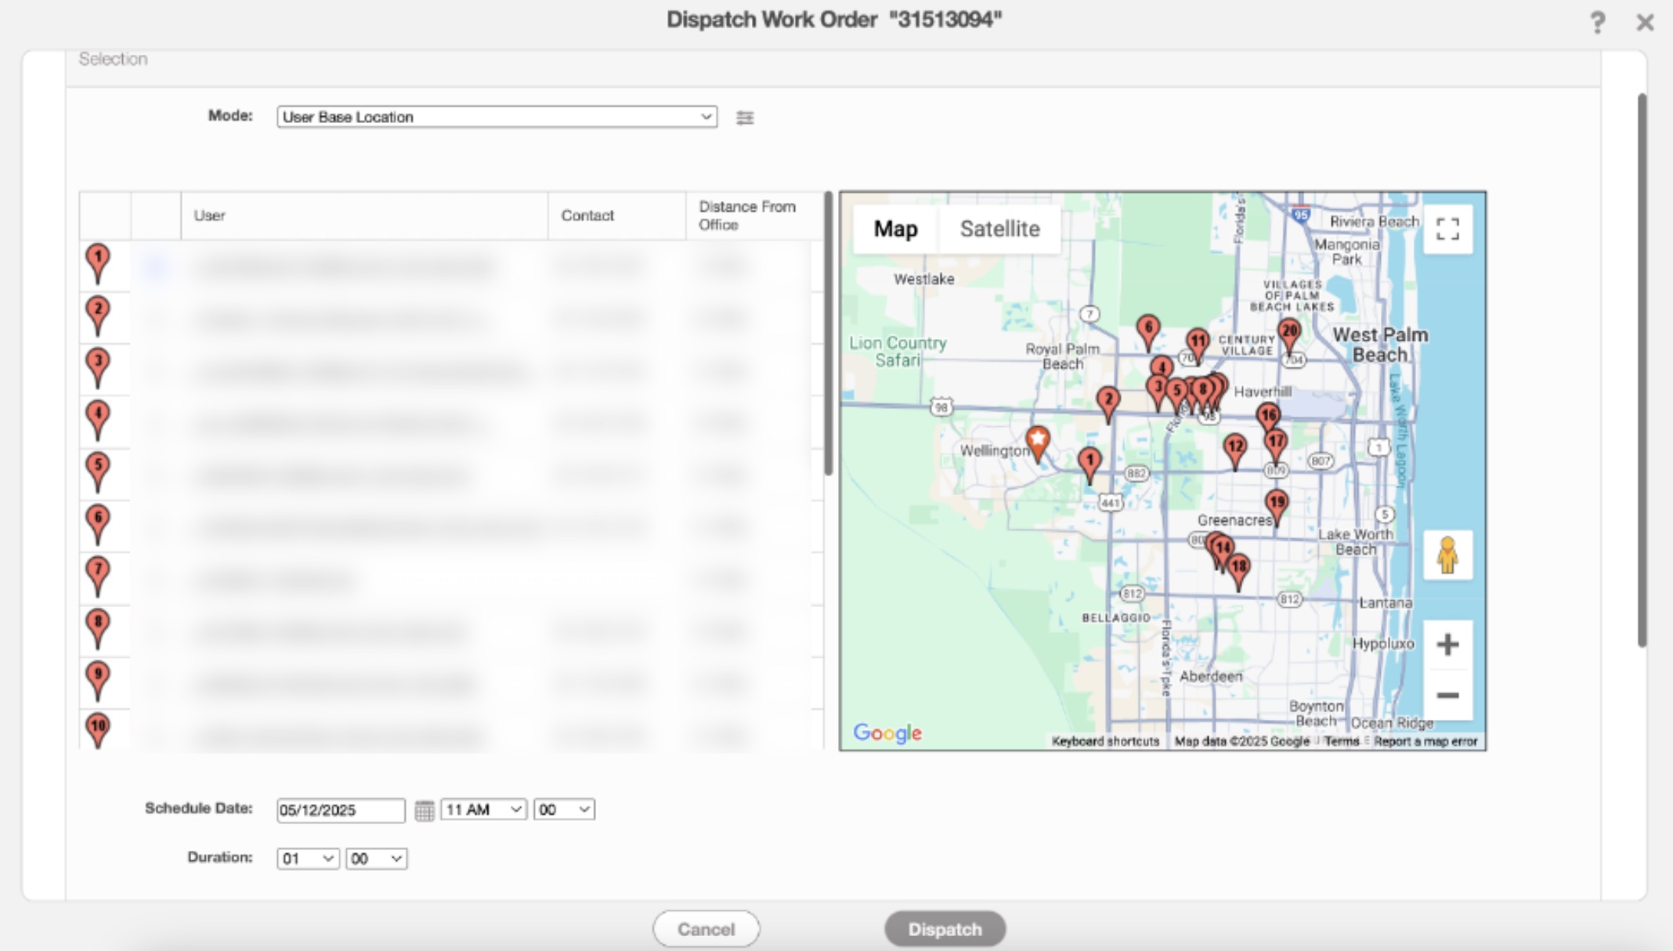This screenshot has width=1673, height=951.
Task: Open the duration hours dropdown
Action: point(307,859)
